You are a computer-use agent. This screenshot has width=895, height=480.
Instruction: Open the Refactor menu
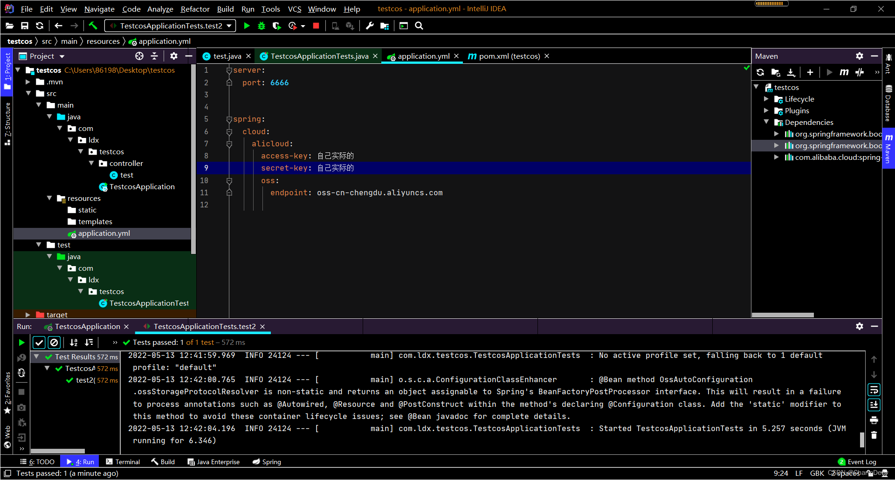tap(195, 9)
